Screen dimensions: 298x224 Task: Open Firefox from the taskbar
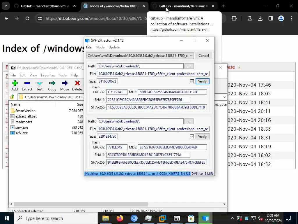pyautogui.click(x=120, y=218)
